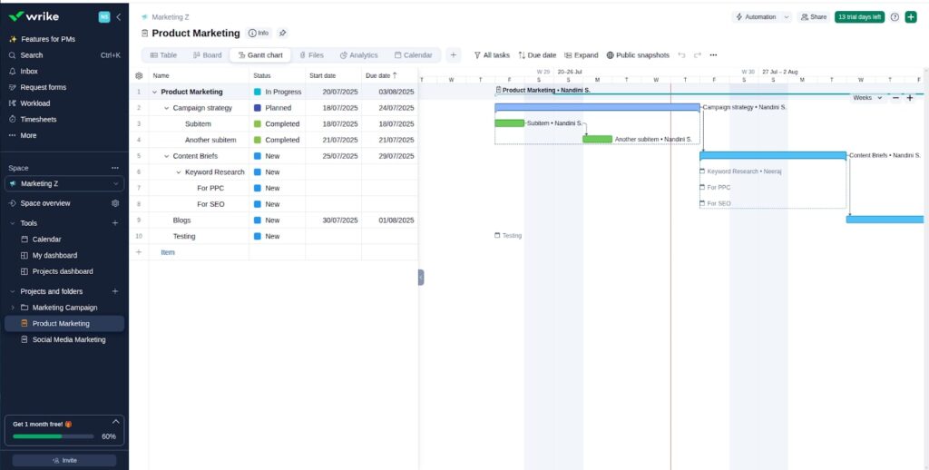
Task: Select Gantt chart tab
Action: pos(260,55)
